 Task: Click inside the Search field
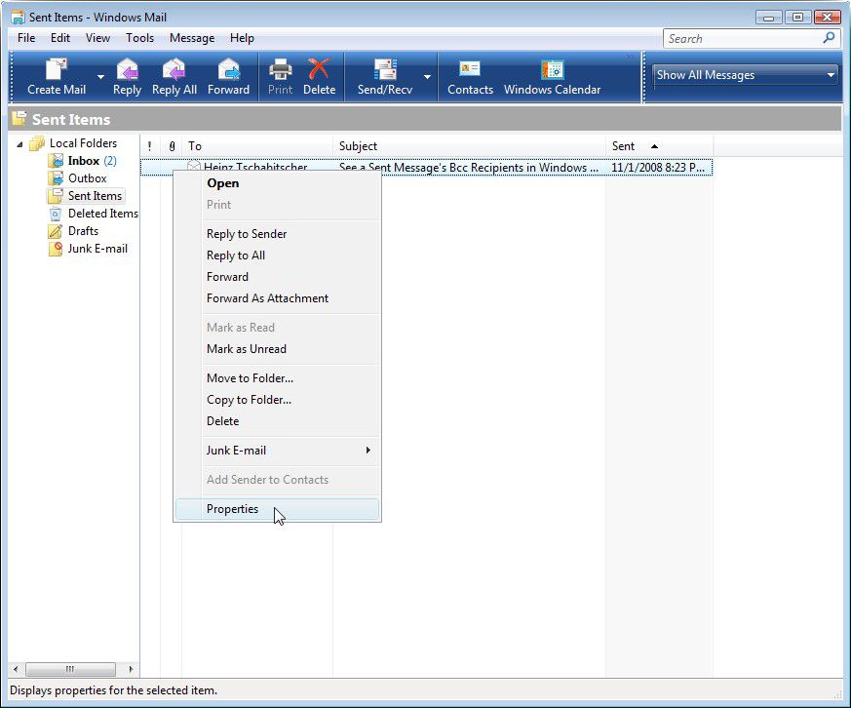(x=743, y=39)
